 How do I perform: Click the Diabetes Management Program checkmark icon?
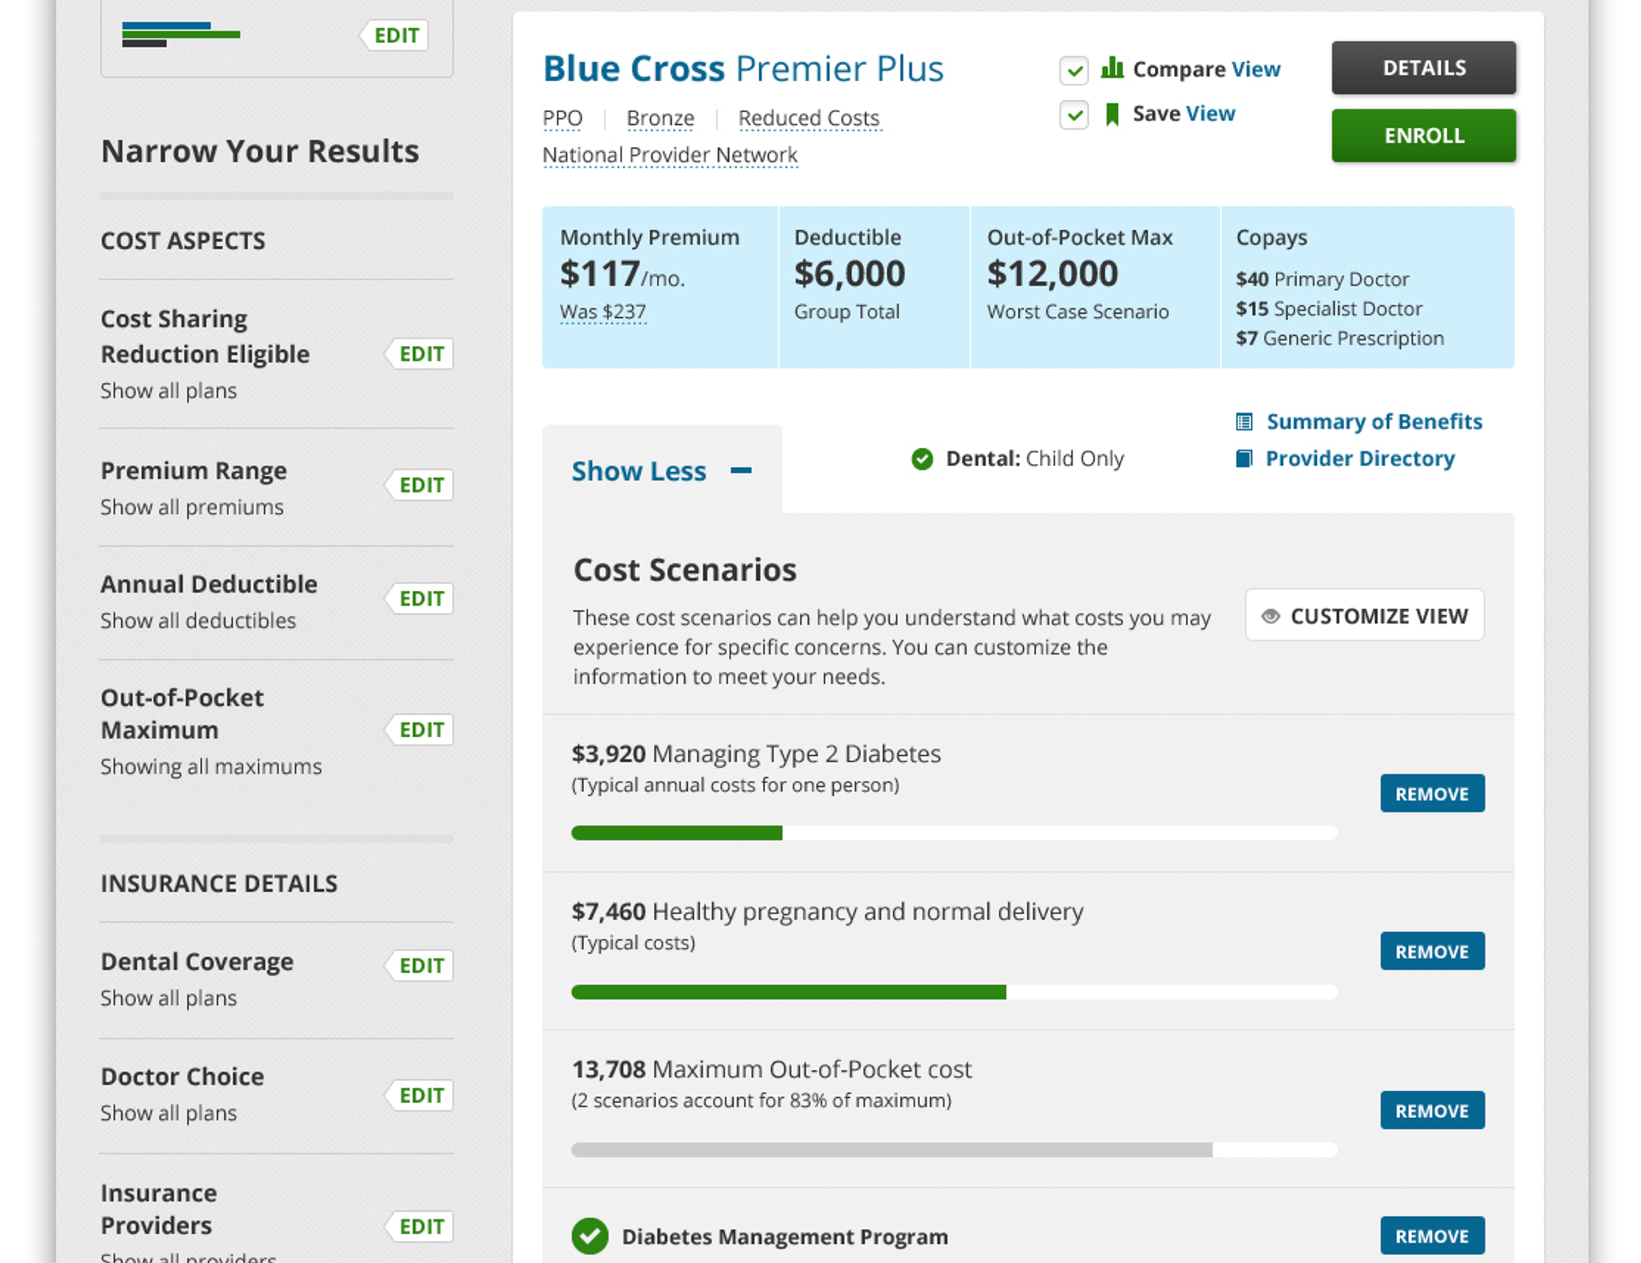click(x=590, y=1236)
